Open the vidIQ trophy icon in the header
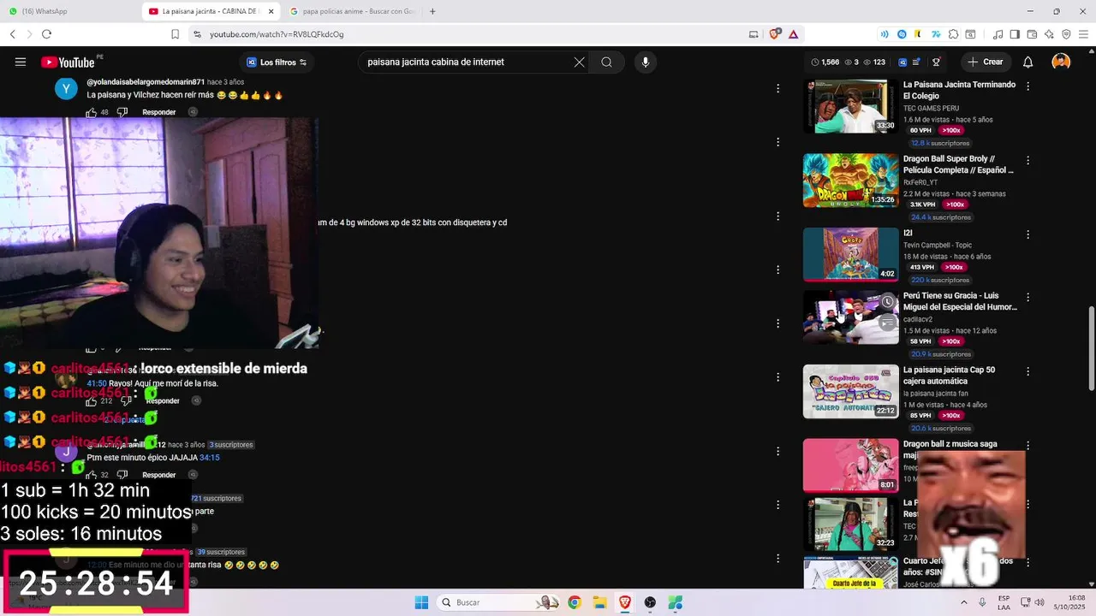The width and height of the screenshot is (1096, 616). (937, 62)
